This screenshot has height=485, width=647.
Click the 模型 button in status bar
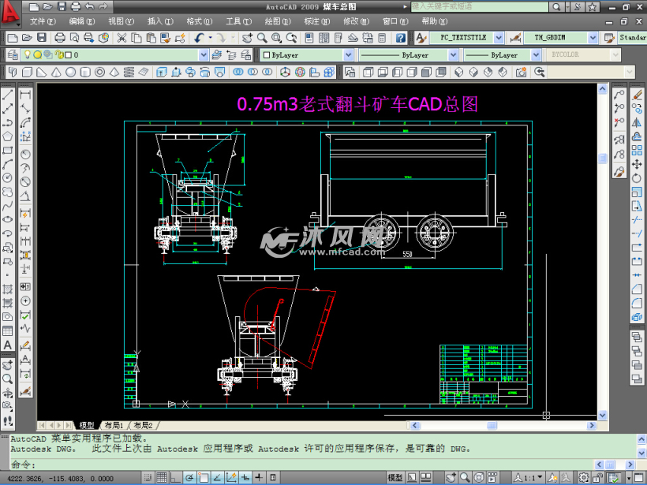tap(395, 478)
